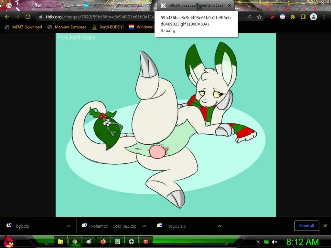This screenshot has width=331, height=248.
Task: Select the active 59fcf36bce3c9e tab
Action: pos(195,6)
